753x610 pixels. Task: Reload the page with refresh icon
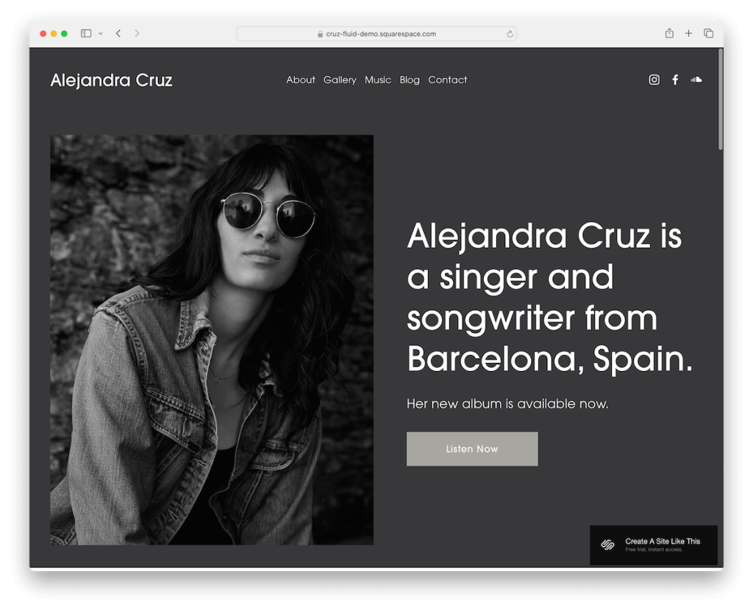coord(510,34)
